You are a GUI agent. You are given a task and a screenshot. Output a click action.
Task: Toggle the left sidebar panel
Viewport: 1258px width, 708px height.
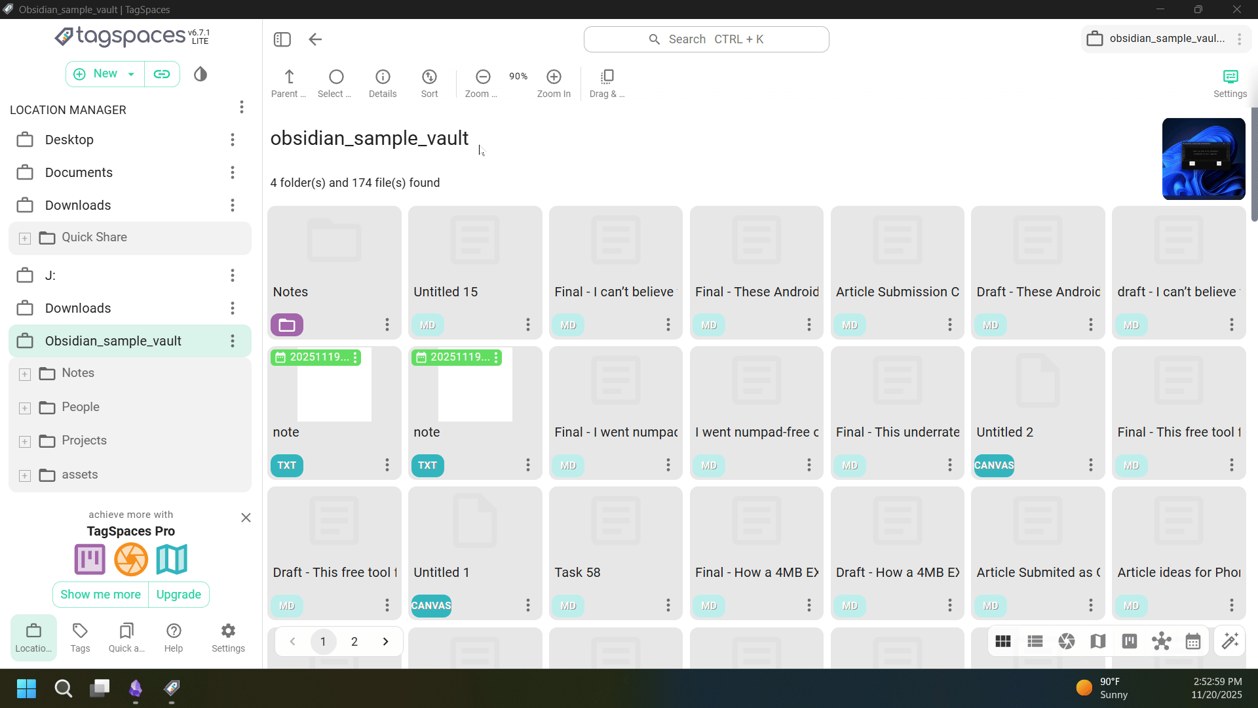point(282,39)
